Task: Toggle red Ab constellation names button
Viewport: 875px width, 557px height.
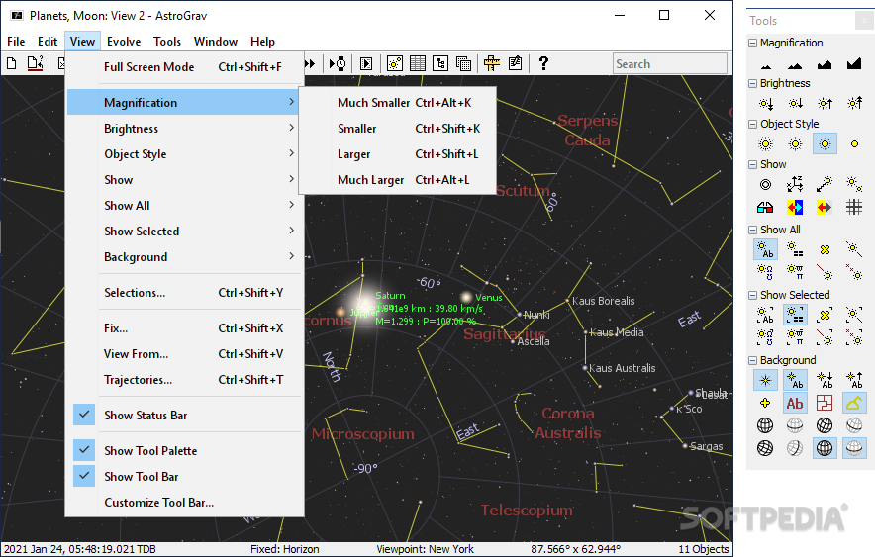Action: (x=795, y=403)
